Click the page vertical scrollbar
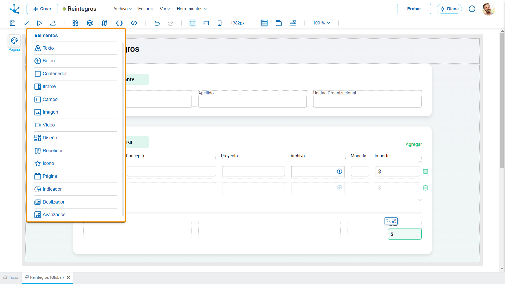 pos(502,100)
